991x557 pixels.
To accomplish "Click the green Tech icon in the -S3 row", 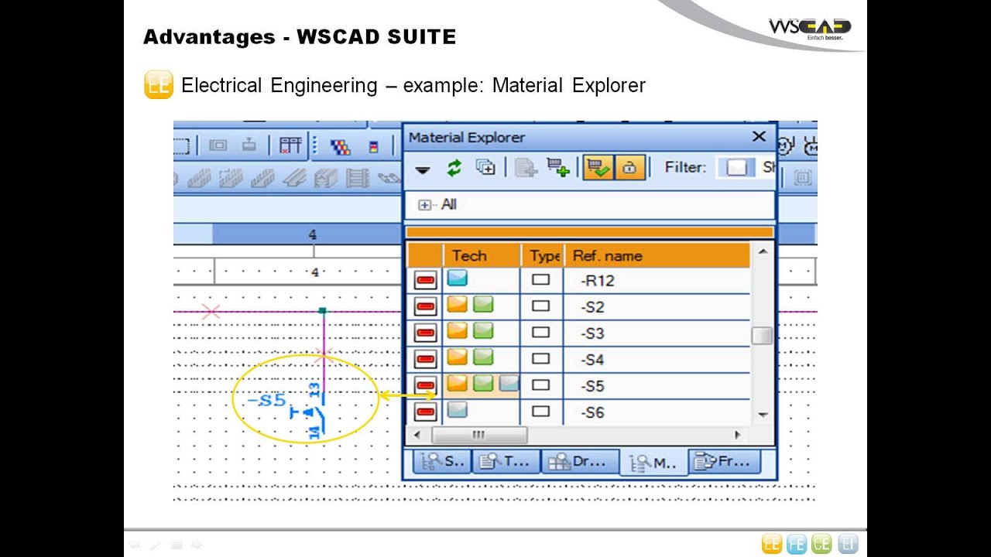I will 483,331.
